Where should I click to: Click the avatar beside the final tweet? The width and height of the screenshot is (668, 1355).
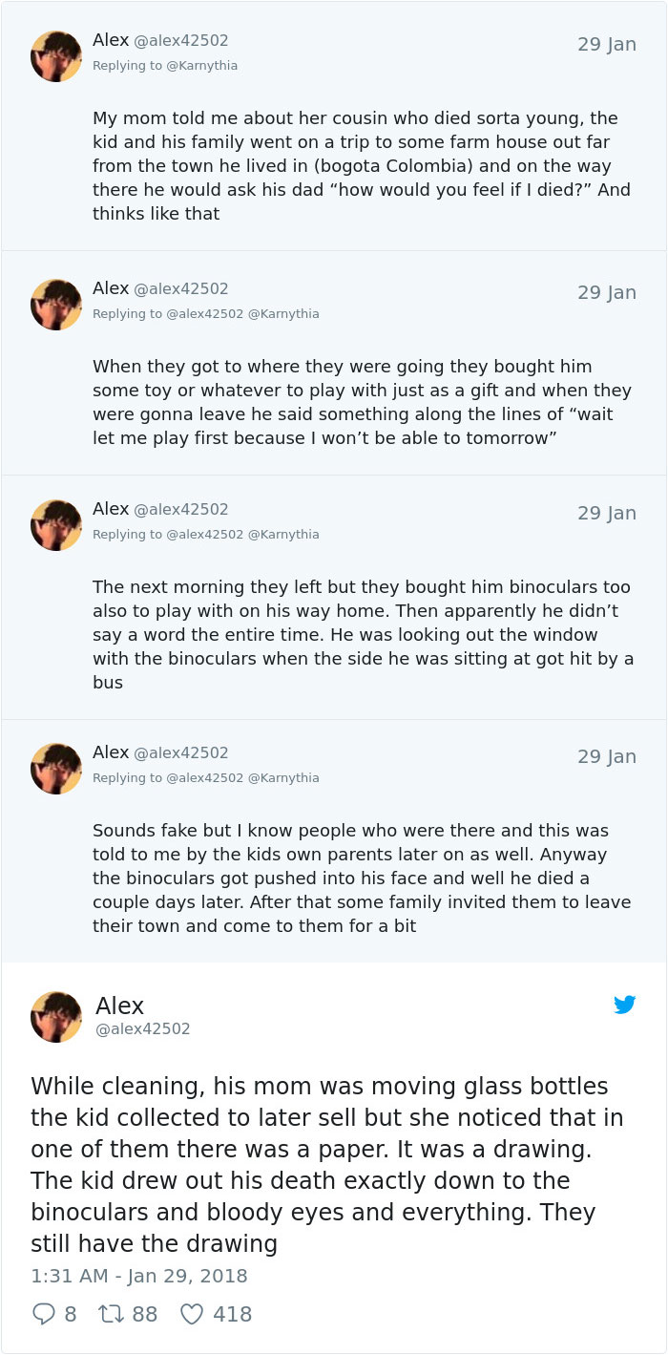(x=55, y=1016)
